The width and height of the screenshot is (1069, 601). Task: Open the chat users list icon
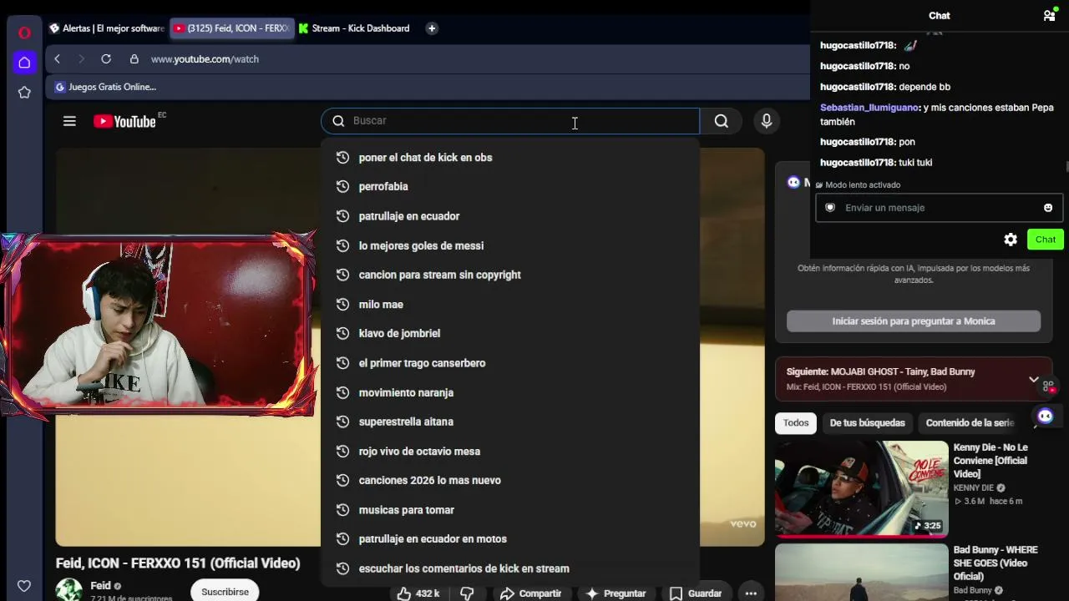coord(1049,15)
